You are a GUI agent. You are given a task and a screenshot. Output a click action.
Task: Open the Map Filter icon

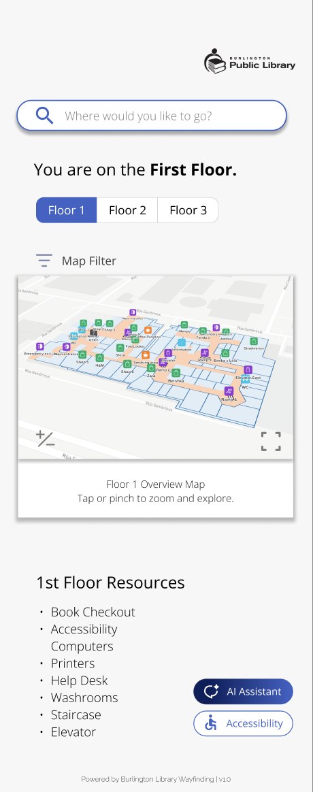click(44, 261)
